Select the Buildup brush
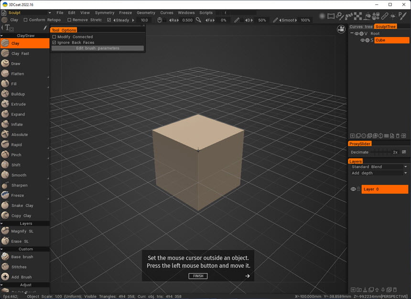Screen dimensions: 411x299 pyautogui.click(x=25, y=94)
